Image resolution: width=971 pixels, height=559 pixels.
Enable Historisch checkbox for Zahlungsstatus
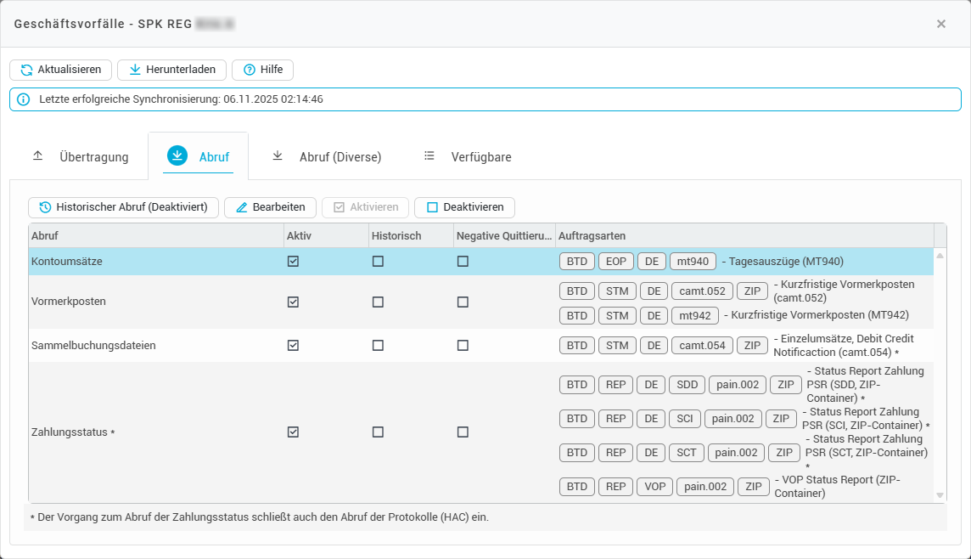[x=378, y=432]
